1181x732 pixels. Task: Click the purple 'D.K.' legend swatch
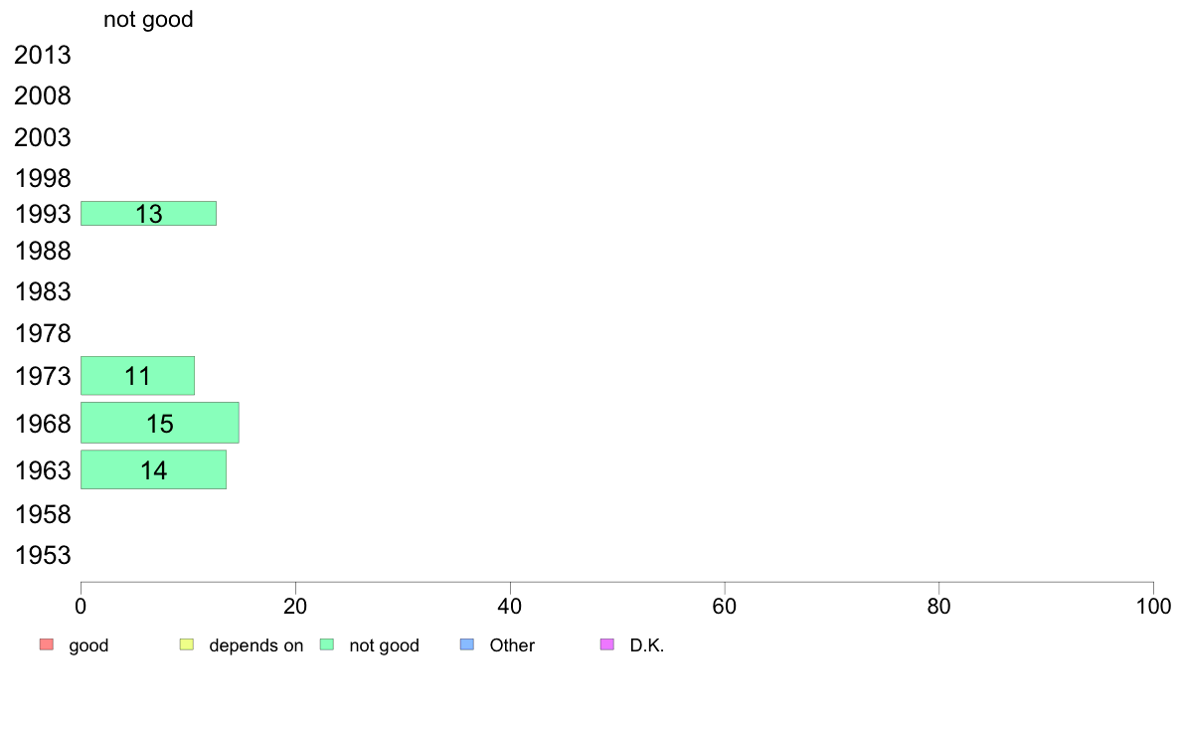tap(607, 644)
